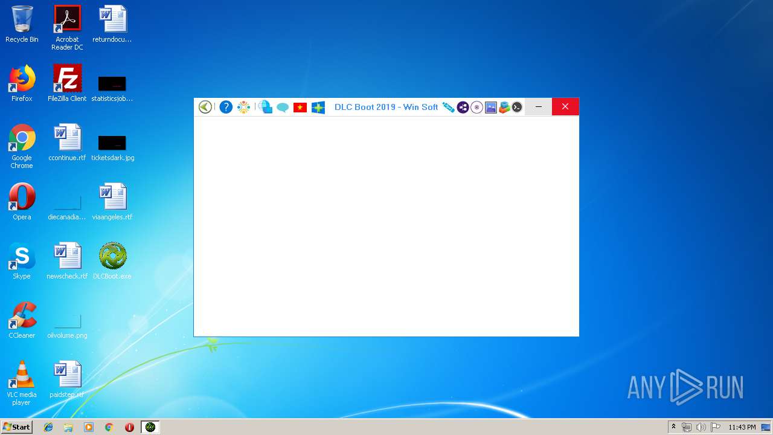Viewport: 773px width, 435px height.
Task: Open the Recycle Bin desktop icon
Action: point(22,24)
